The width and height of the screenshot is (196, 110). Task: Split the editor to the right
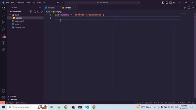coord(189,8)
